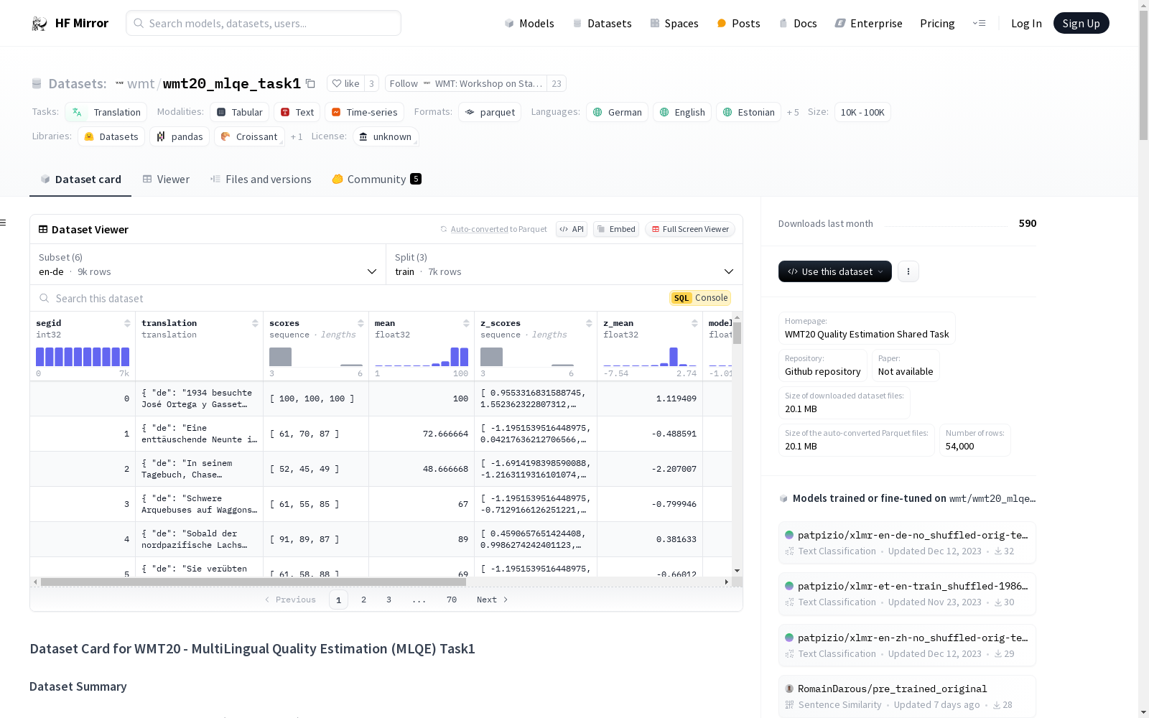Go to page 2 of the viewer
The image size is (1149, 718).
pos(363,600)
